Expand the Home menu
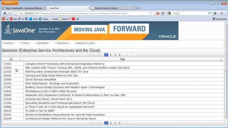The width and height of the screenshot is (228, 128). [x=9, y=43]
